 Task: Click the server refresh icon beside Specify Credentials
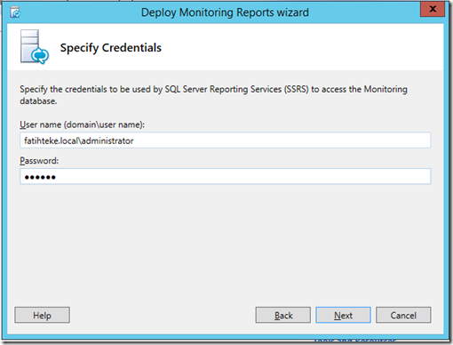(35, 47)
